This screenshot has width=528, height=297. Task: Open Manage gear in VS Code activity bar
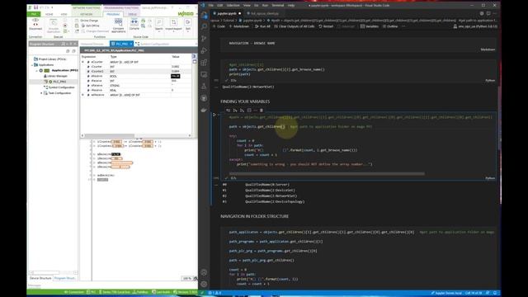click(204, 284)
